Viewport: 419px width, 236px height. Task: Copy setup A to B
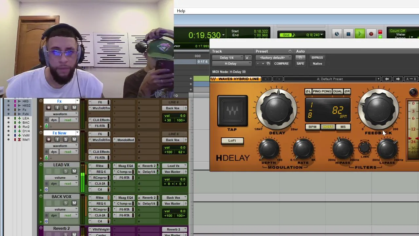pyautogui.click(x=411, y=79)
